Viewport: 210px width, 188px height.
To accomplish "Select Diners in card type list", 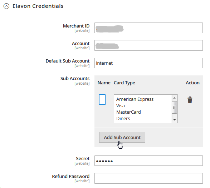I will (x=123, y=119).
